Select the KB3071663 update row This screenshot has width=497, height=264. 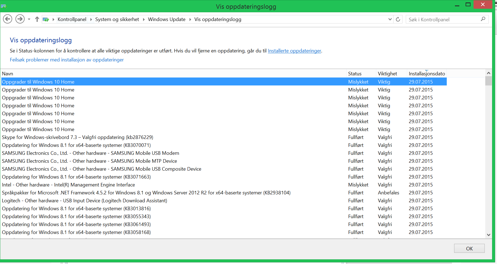pos(224,177)
